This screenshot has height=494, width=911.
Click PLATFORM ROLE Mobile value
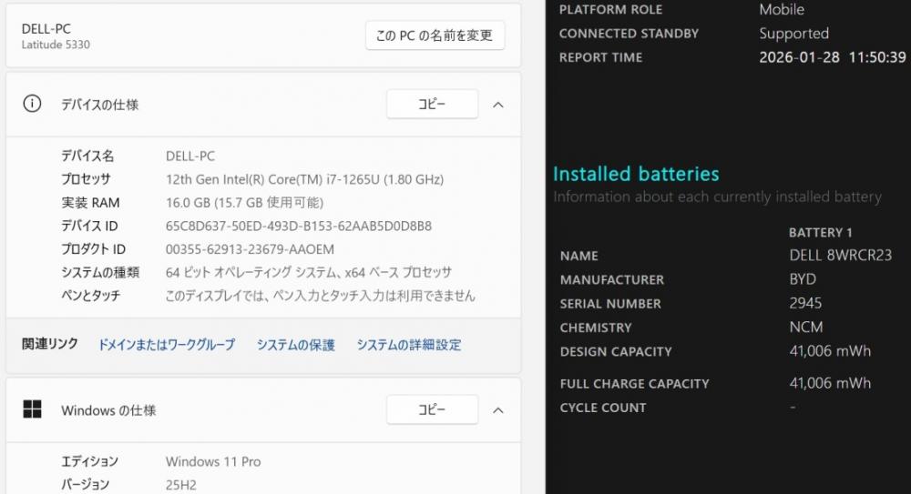782,9
